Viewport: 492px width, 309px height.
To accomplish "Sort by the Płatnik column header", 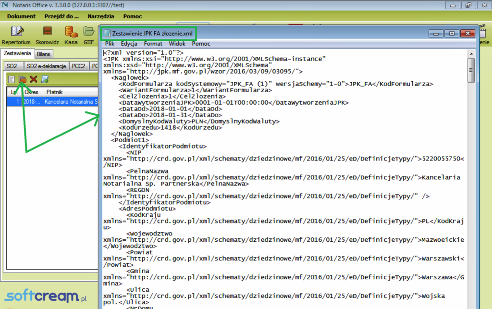I will pyautogui.click(x=70, y=92).
